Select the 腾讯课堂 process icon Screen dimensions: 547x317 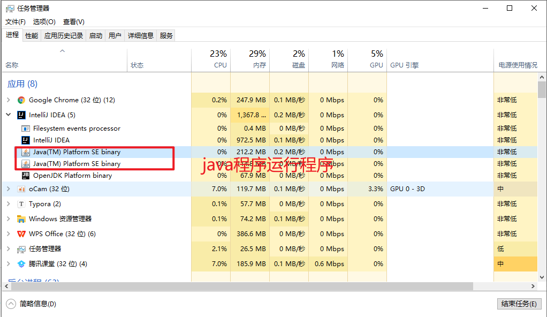[x=21, y=263]
